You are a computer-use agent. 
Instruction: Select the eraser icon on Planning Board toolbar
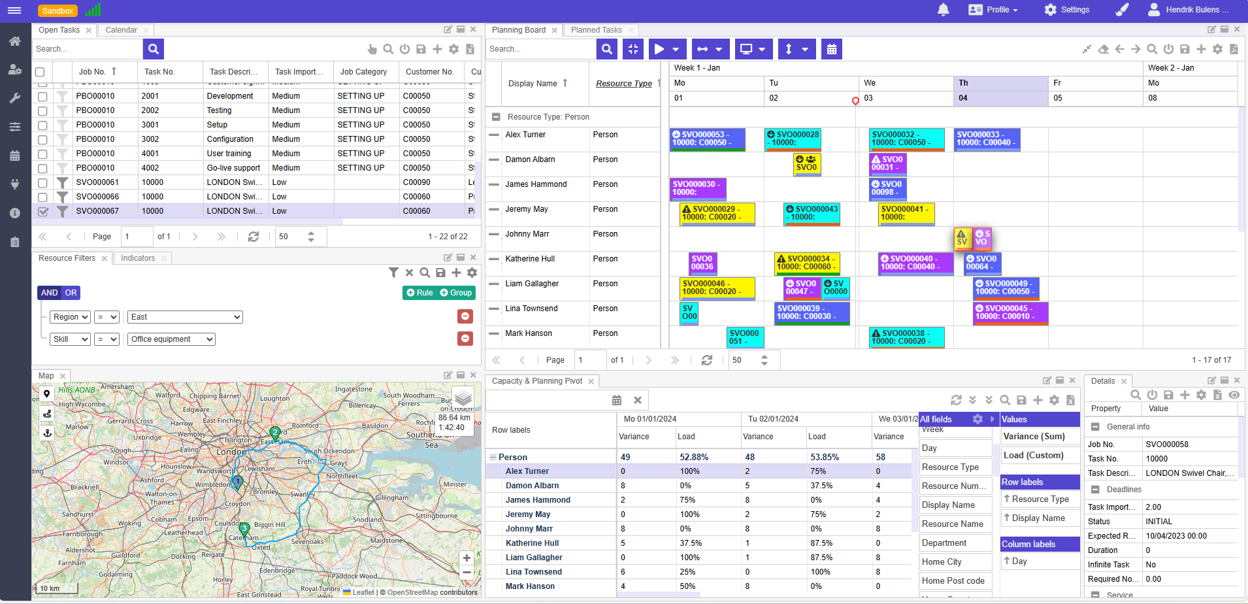(x=1103, y=49)
